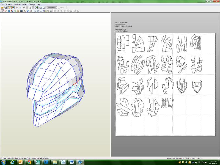Open a file with the folder icon

pos(2,8)
